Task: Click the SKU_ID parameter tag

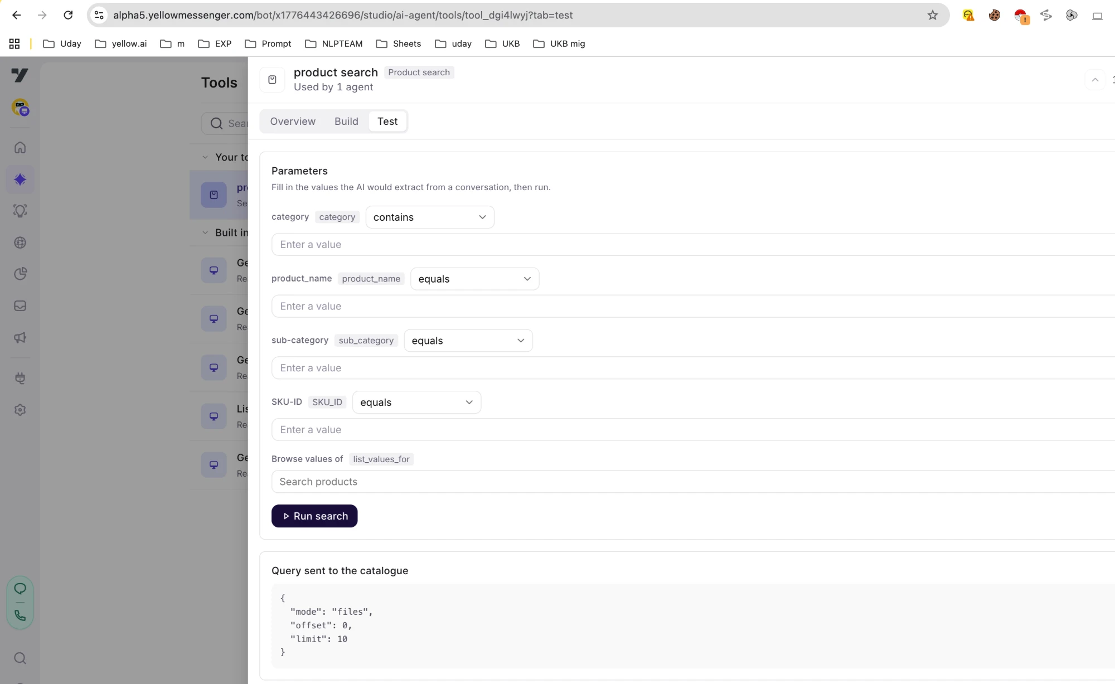Action: [x=327, y=402]
